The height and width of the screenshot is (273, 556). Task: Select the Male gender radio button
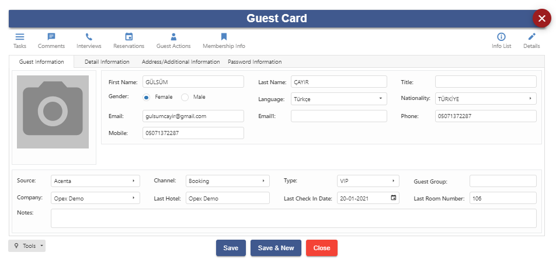[185, 97]
